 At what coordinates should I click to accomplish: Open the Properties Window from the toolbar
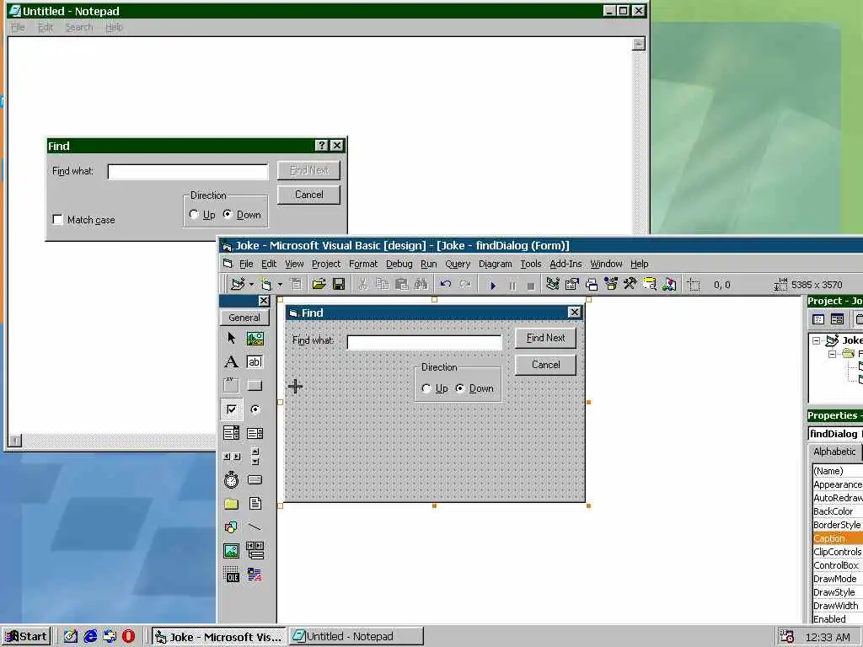click(572, 284)
